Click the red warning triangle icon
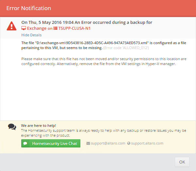Screen dimensions: 196x171 [11, 26]
